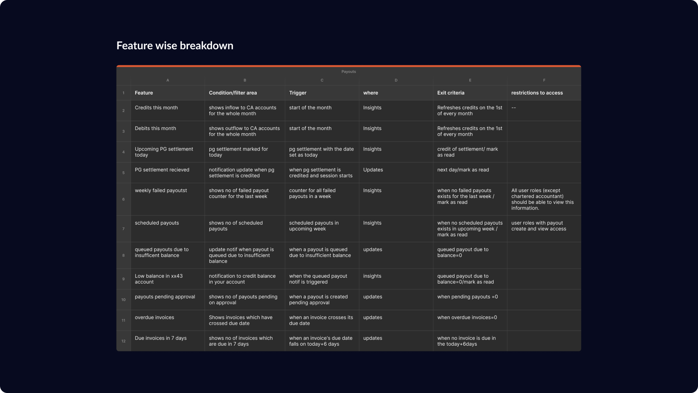Image resolution: width=698 pixels, height=393 pixels.
Task: Click column E header letter
Action: 470,80
